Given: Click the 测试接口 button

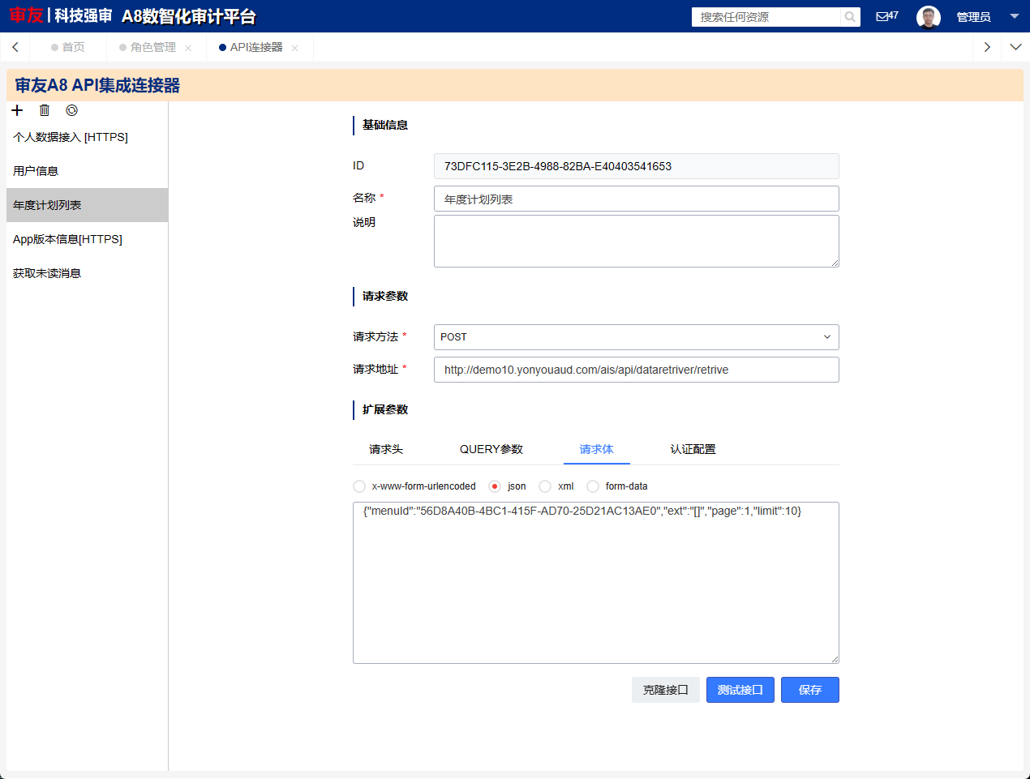Looking at the screenshot, I should pos(740,690).
